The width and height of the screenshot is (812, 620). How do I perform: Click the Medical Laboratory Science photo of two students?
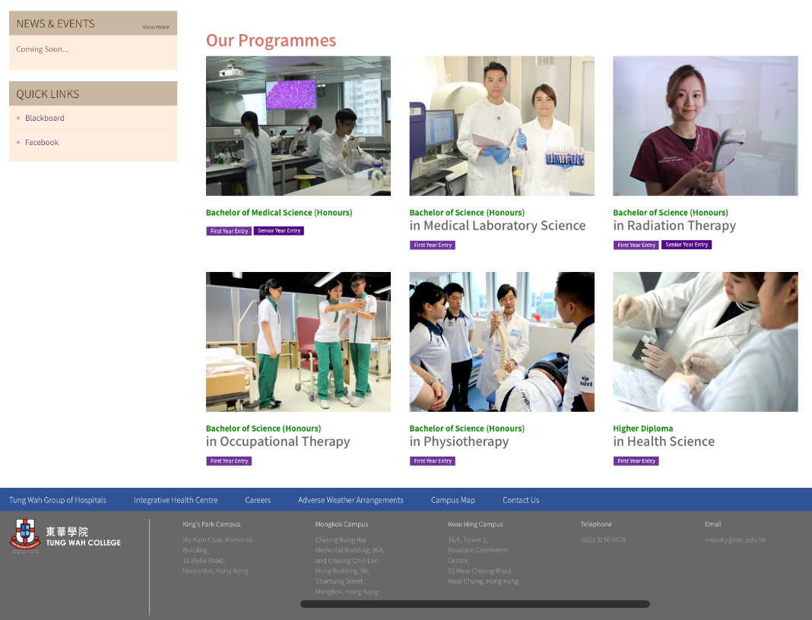tap(502, 126)
